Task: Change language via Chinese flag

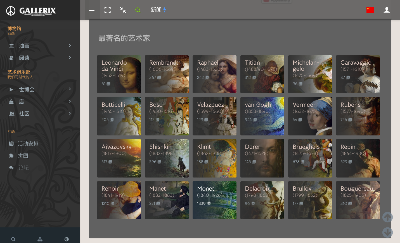Action: [370, 10]
